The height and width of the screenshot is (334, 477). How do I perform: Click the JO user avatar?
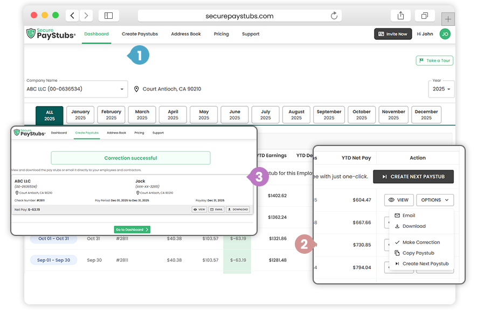(445, 34)
